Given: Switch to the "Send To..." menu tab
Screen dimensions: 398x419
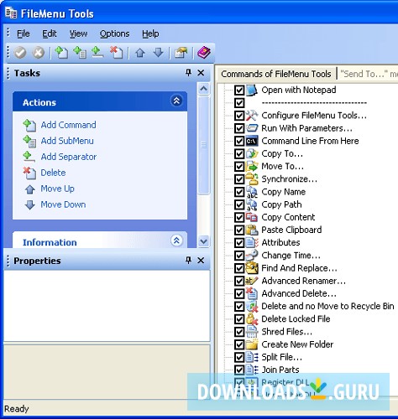Looking at the screenshot, I should pos(368,74).
